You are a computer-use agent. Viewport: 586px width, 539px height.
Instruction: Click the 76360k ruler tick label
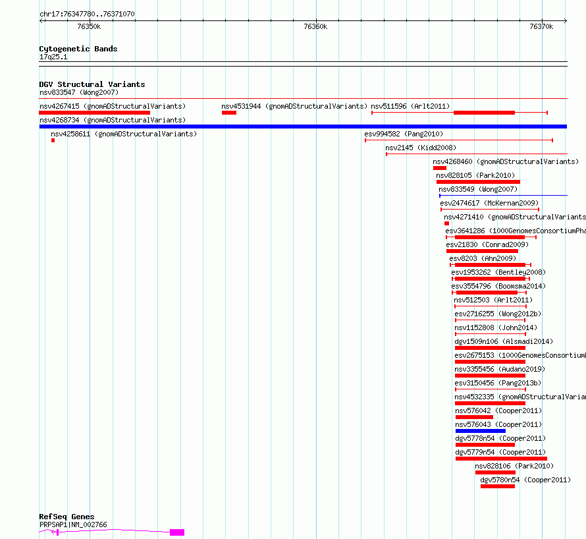point(315,26)
